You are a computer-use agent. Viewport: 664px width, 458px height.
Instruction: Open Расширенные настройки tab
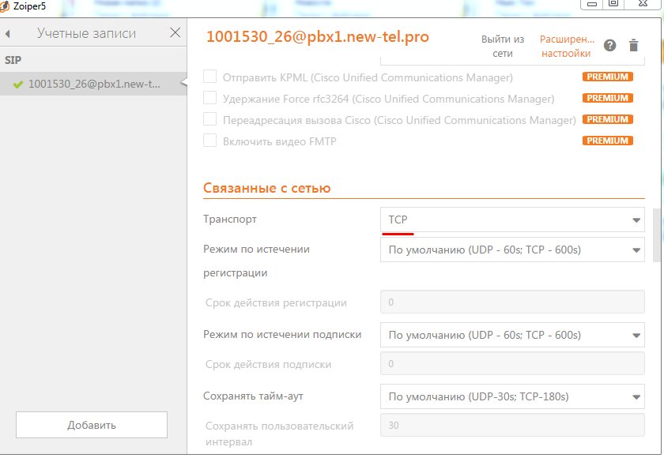pos(565,47)
